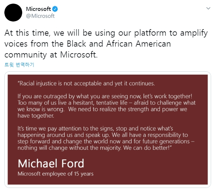Click the 'We can do better!' closing text
The width and height of the screenshot is (214, 189).
tap(147, 148)
